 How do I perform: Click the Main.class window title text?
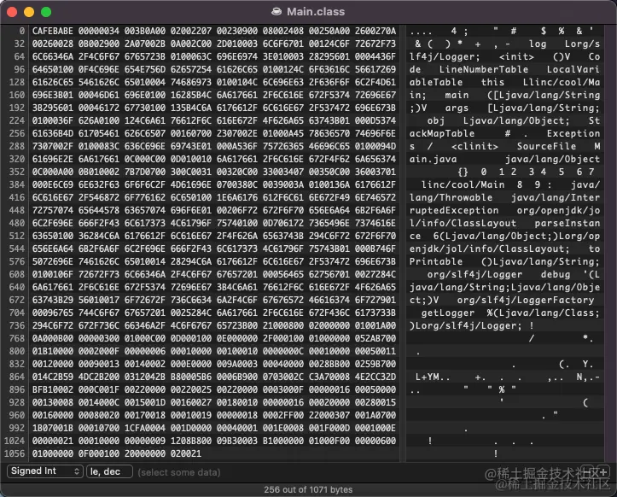coord(316,11)
